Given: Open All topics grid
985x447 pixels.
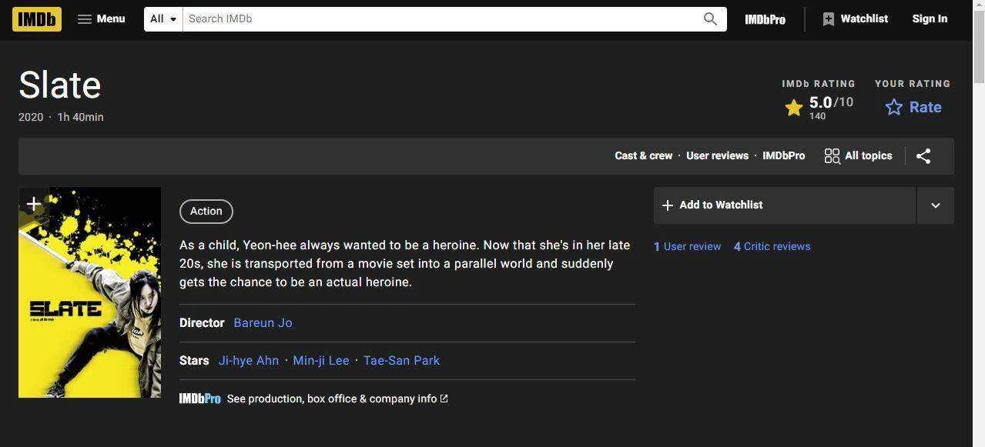Looking at the screenshot, I should point(858,155).
